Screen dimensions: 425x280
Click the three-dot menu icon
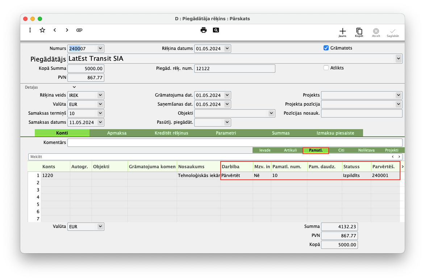(x=30, y=30)
